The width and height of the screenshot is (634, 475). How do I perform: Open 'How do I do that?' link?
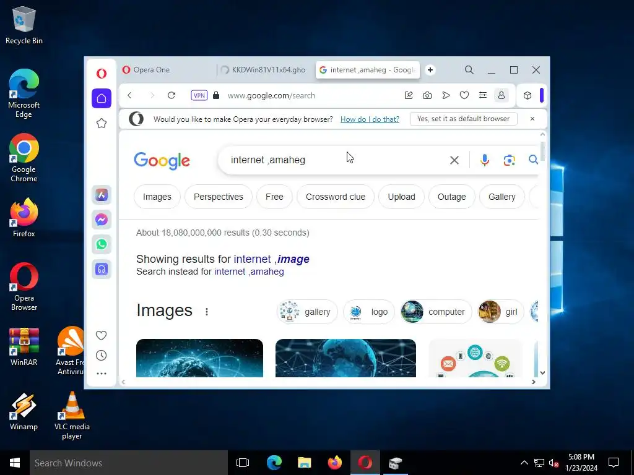click(x=370, y=119)
